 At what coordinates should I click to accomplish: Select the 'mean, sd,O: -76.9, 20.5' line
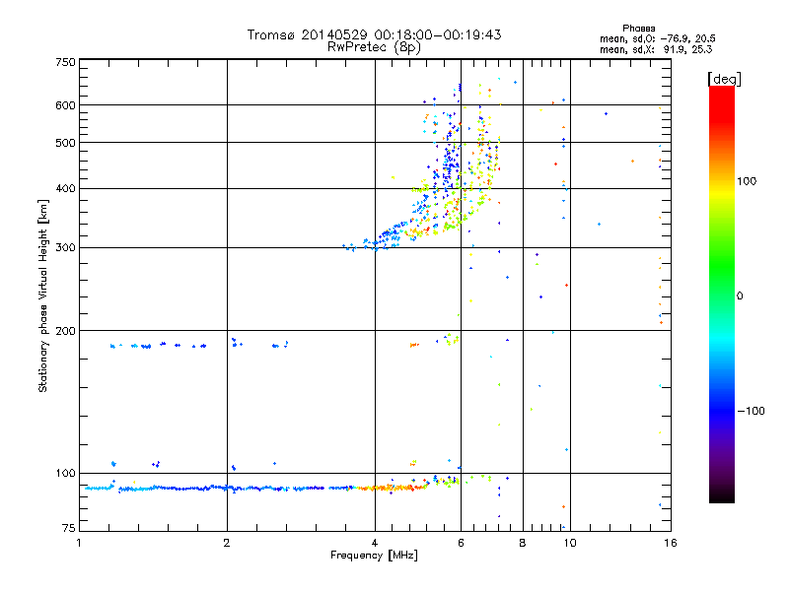[657, 38]
